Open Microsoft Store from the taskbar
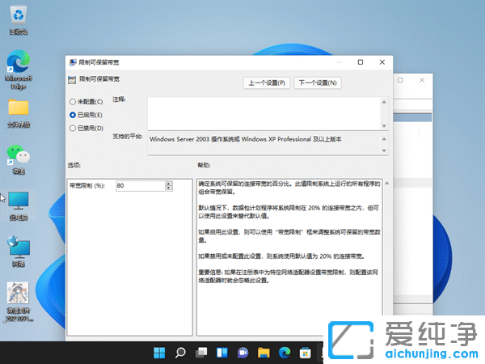Screen dimensions: 485x364 (x=306, y=353)
